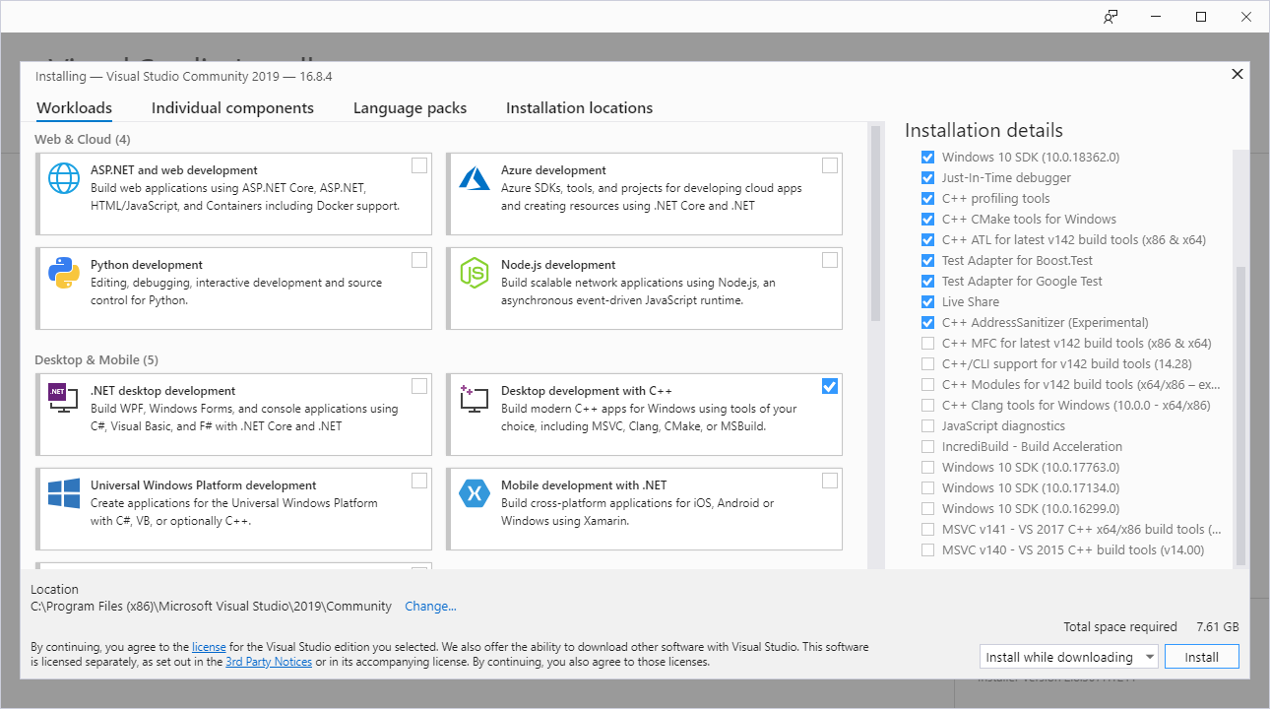Click the Xamarin mobile development icon
The width and height of the screenshot is (1270, 709).
point(475,493)
